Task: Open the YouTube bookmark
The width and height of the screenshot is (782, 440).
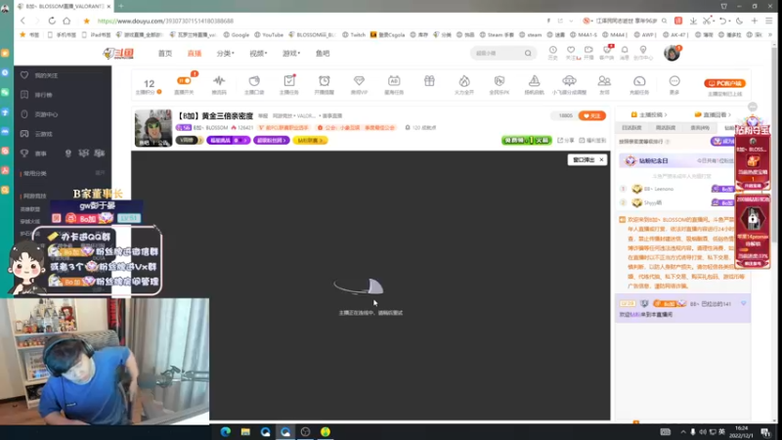Action: point(268,35)
